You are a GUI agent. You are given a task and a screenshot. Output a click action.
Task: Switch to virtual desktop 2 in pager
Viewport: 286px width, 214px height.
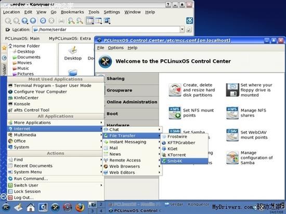pos(101,204)
